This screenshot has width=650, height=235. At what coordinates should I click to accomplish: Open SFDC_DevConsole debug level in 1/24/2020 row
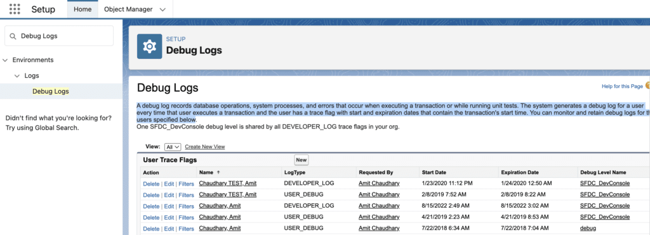point(605,183)
